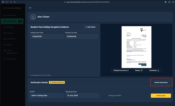Click the yellow Verify Now button
The height and width of the screenshot is (106, 175).
point(161,96)
